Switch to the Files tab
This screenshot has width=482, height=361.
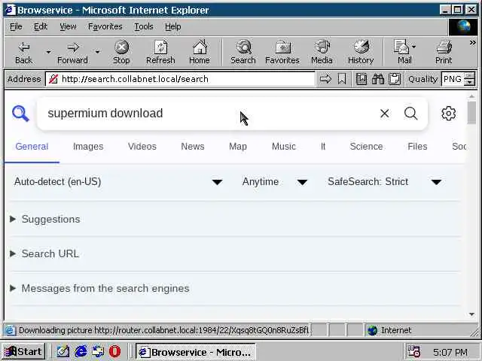tap(417, 147)
